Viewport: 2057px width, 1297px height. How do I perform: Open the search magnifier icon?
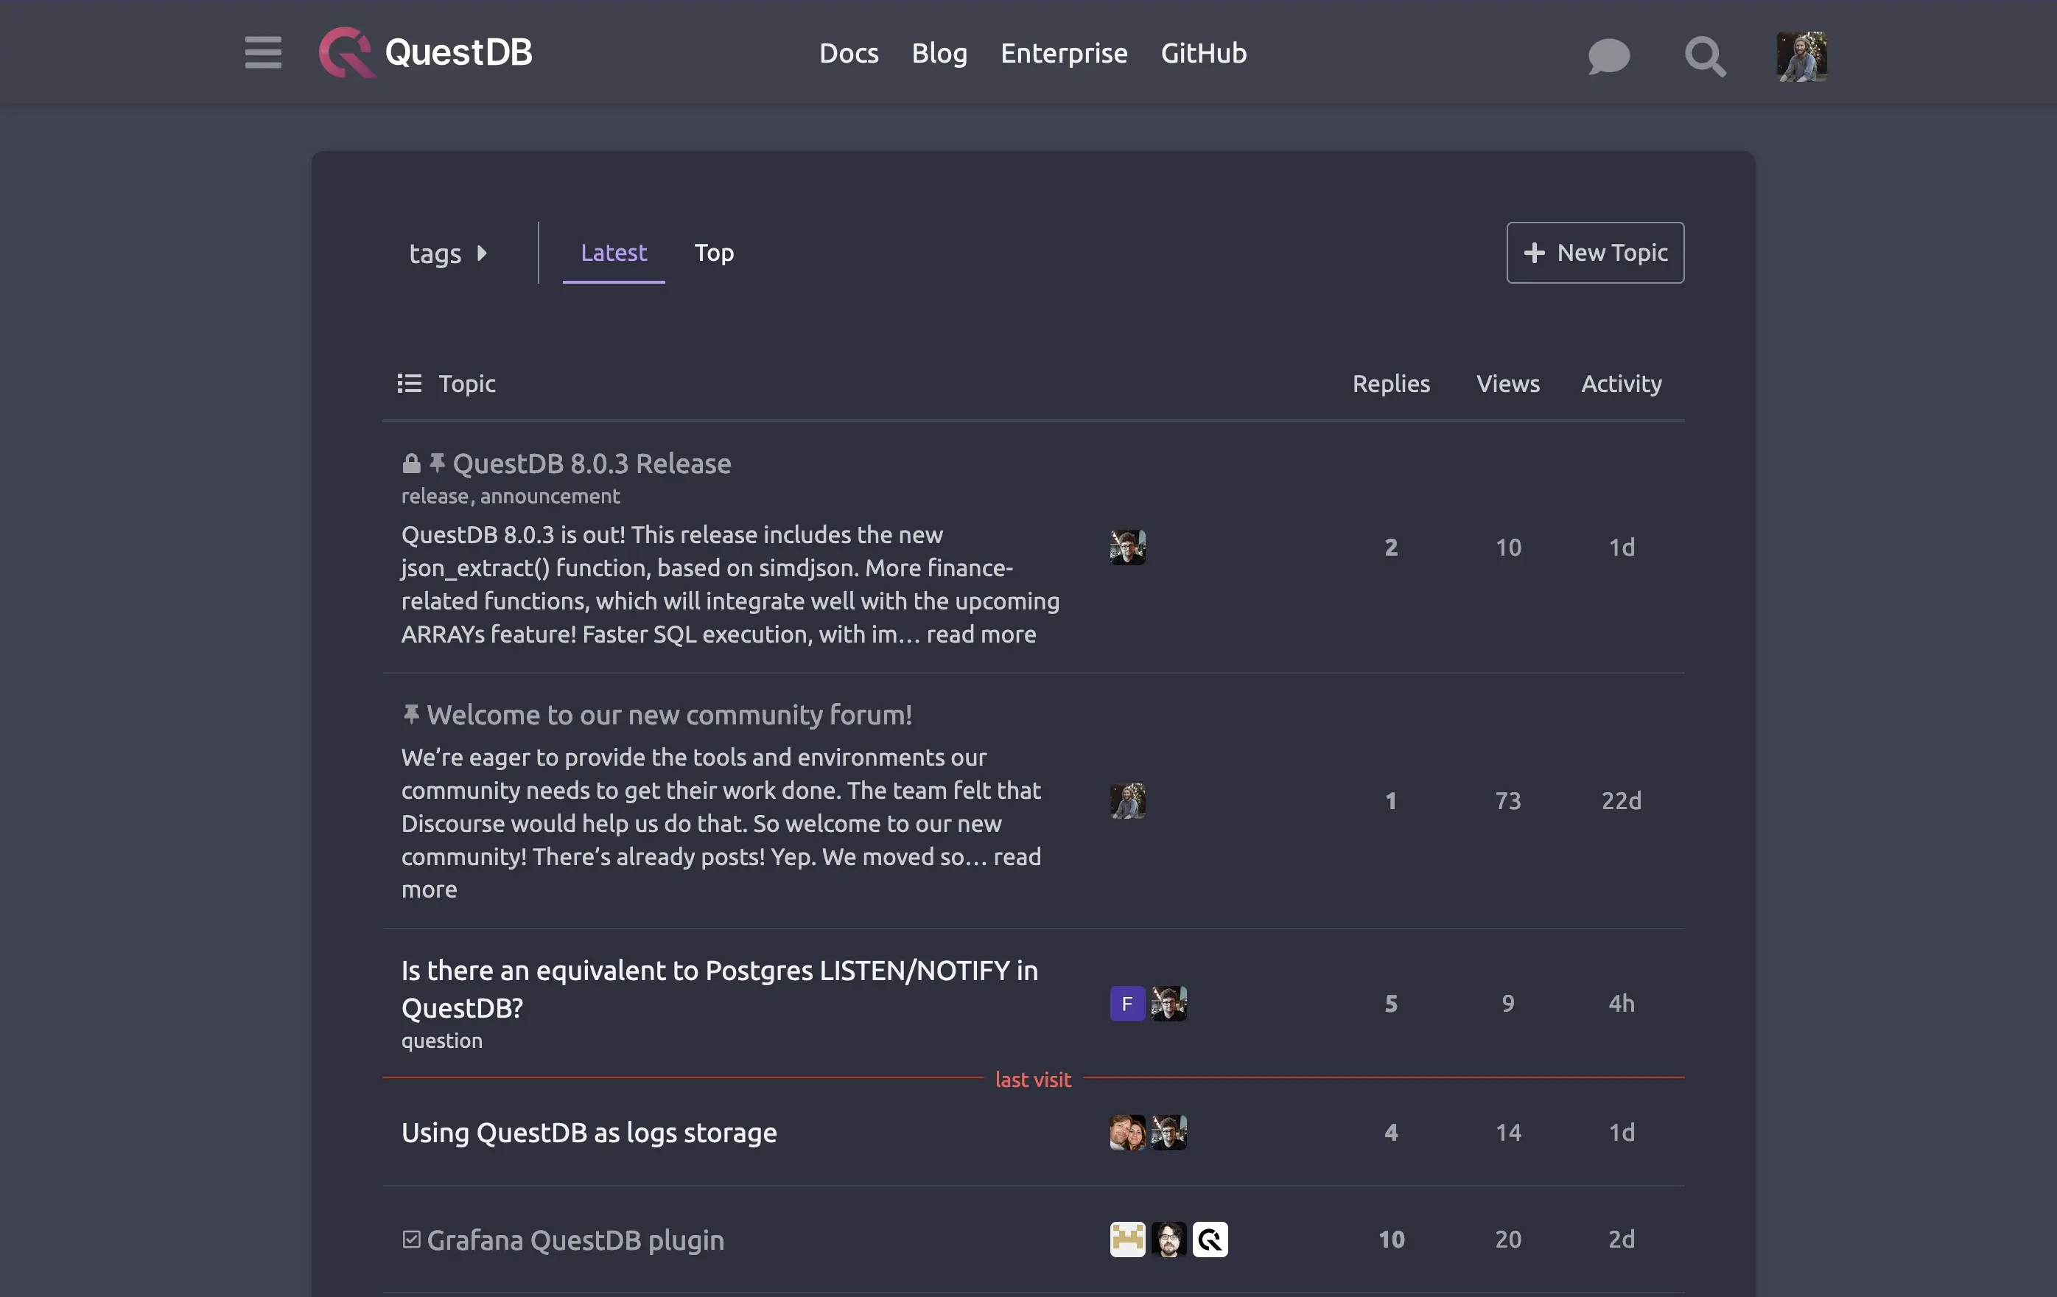tap(1704, 57)
